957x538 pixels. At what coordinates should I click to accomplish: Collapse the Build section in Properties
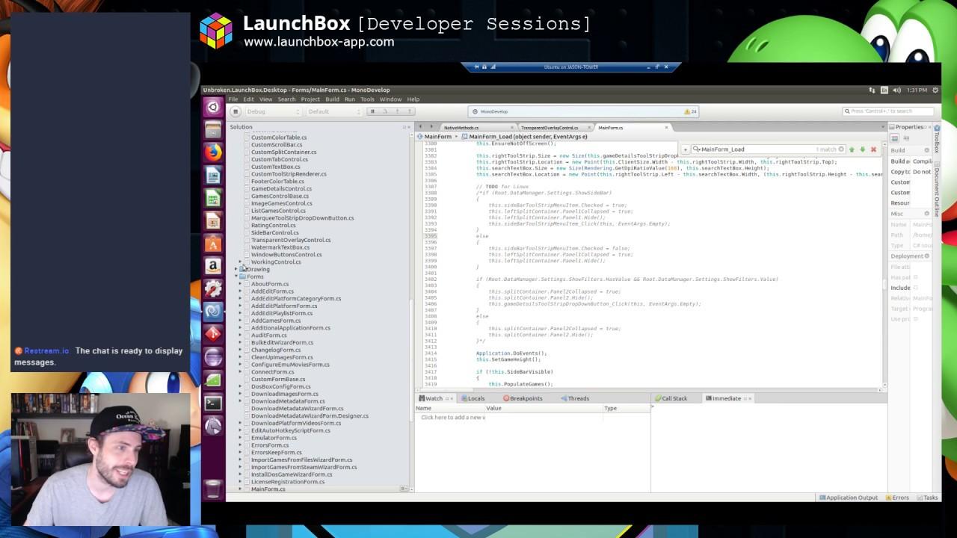pyautogui.click(x=926, y=150)
